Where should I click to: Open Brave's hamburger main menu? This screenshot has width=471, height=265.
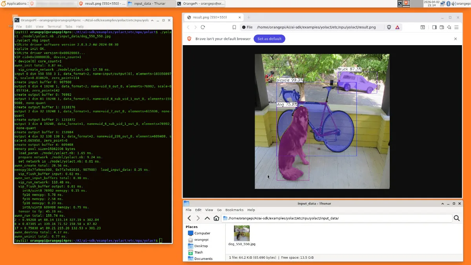click(456, 27)
